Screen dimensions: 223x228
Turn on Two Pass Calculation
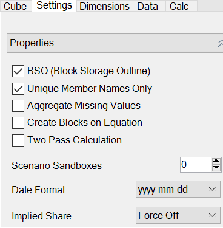(x=18, y=140)
